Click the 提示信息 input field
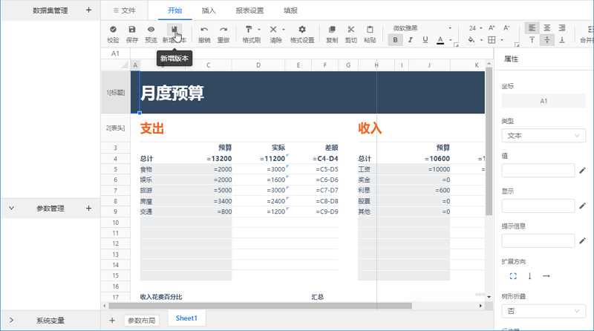The height and width of the screenshot is (331, 594). pyautogui.click(x=538, y=240)
